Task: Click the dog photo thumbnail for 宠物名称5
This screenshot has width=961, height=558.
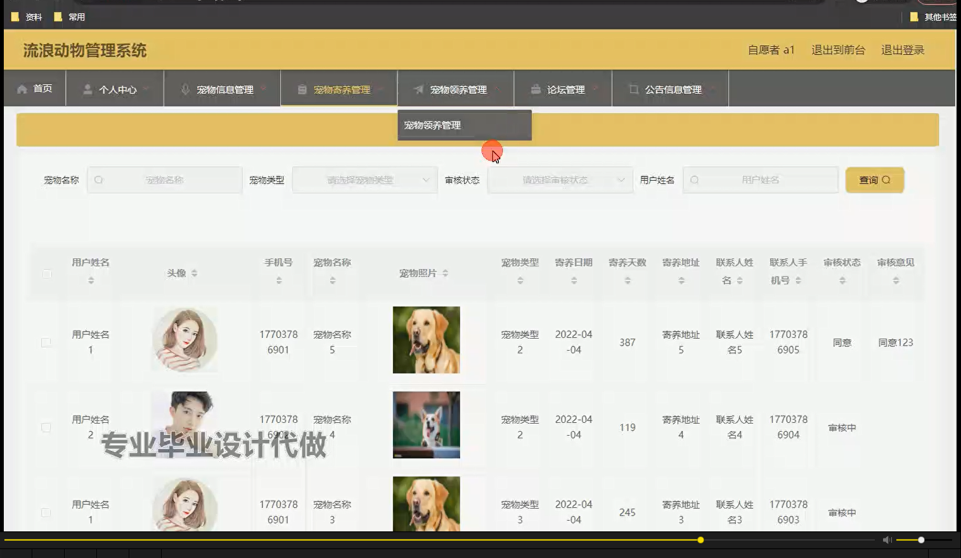Action: coord(426,341)
